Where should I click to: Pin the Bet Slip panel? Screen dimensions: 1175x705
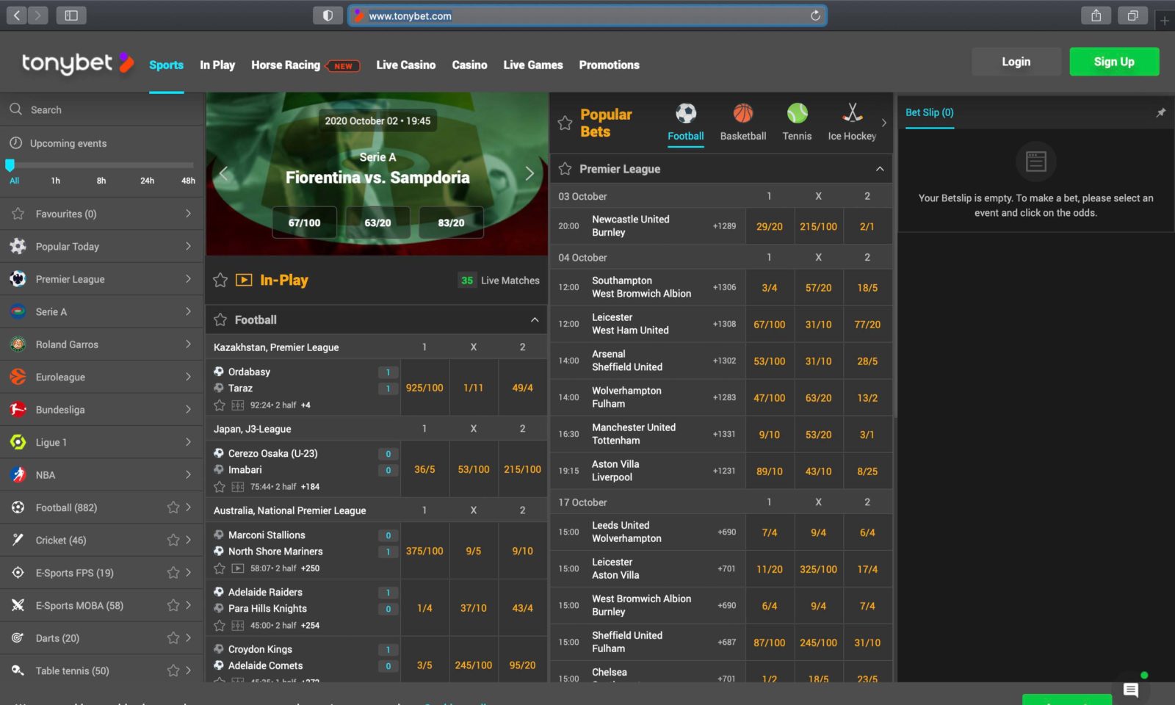pos(1161,112)
